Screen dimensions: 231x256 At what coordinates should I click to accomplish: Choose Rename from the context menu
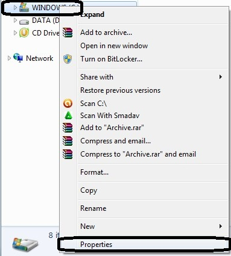click(144, 208)
